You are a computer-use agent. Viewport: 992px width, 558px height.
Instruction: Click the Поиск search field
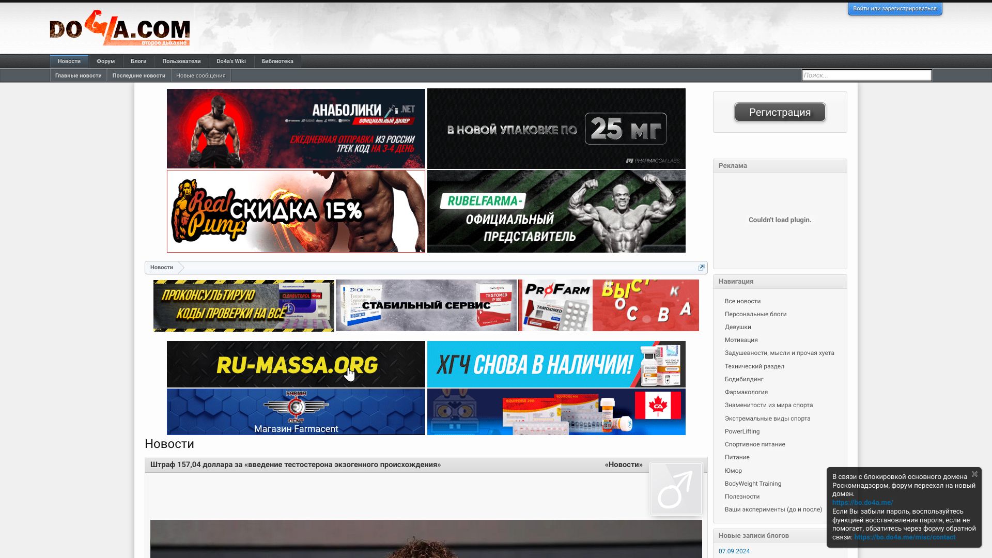point(866,75)
